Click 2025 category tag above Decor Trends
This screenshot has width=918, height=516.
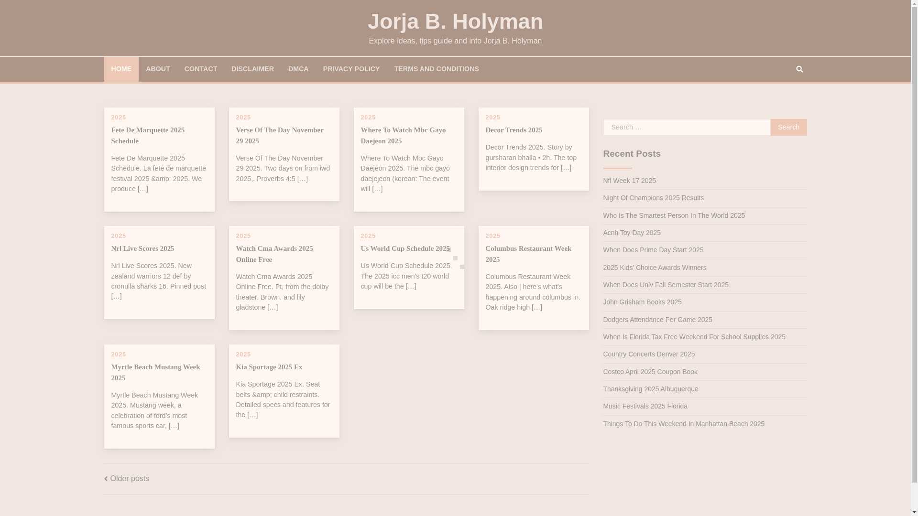(x=493, y=118)
